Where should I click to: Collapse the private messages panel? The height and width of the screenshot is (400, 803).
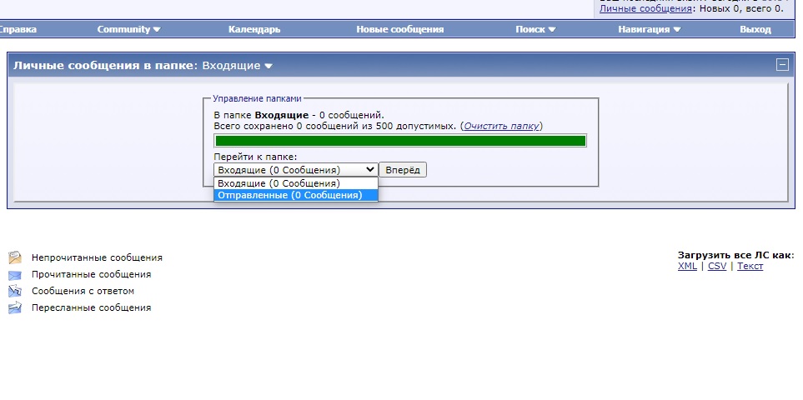pos(781,65)
